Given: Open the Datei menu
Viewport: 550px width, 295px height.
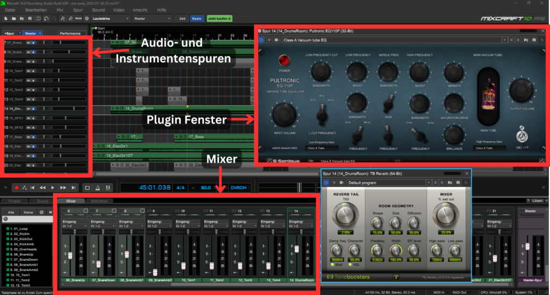Looking at the screenshot, I should click(x=10, y=10).
